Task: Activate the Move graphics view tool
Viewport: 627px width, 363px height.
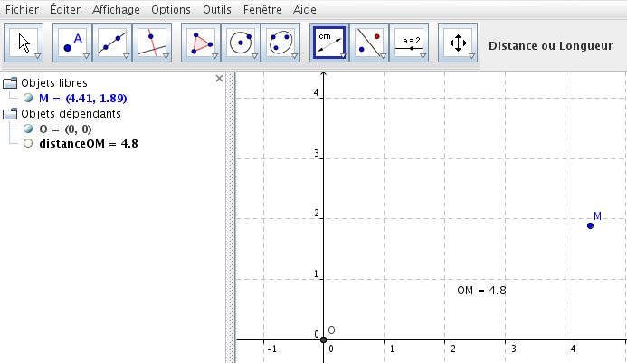Action: click(458, 43)
